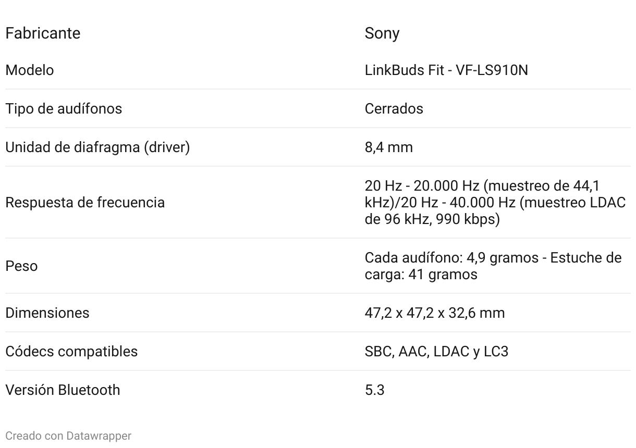Select the 8,4 mm driver value

[x=389, y=147]
